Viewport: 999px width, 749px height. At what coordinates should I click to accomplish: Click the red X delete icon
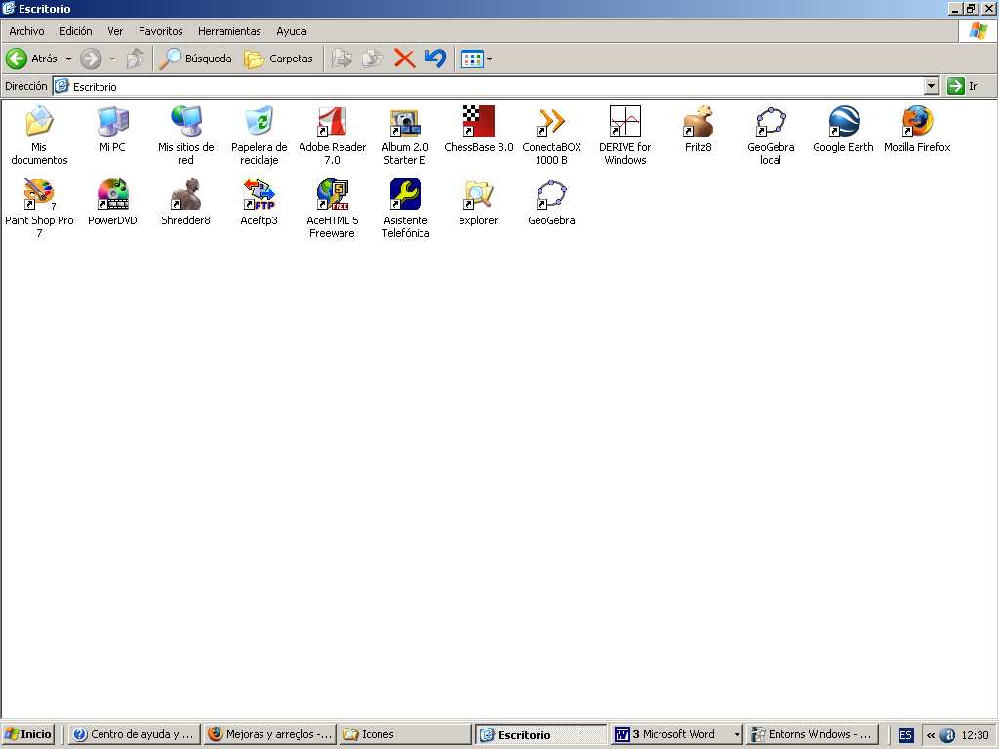coord(404,59)
